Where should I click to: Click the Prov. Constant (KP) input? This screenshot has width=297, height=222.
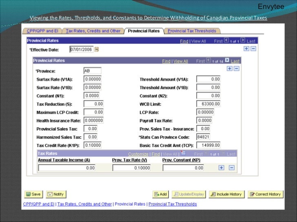[183, 168]
